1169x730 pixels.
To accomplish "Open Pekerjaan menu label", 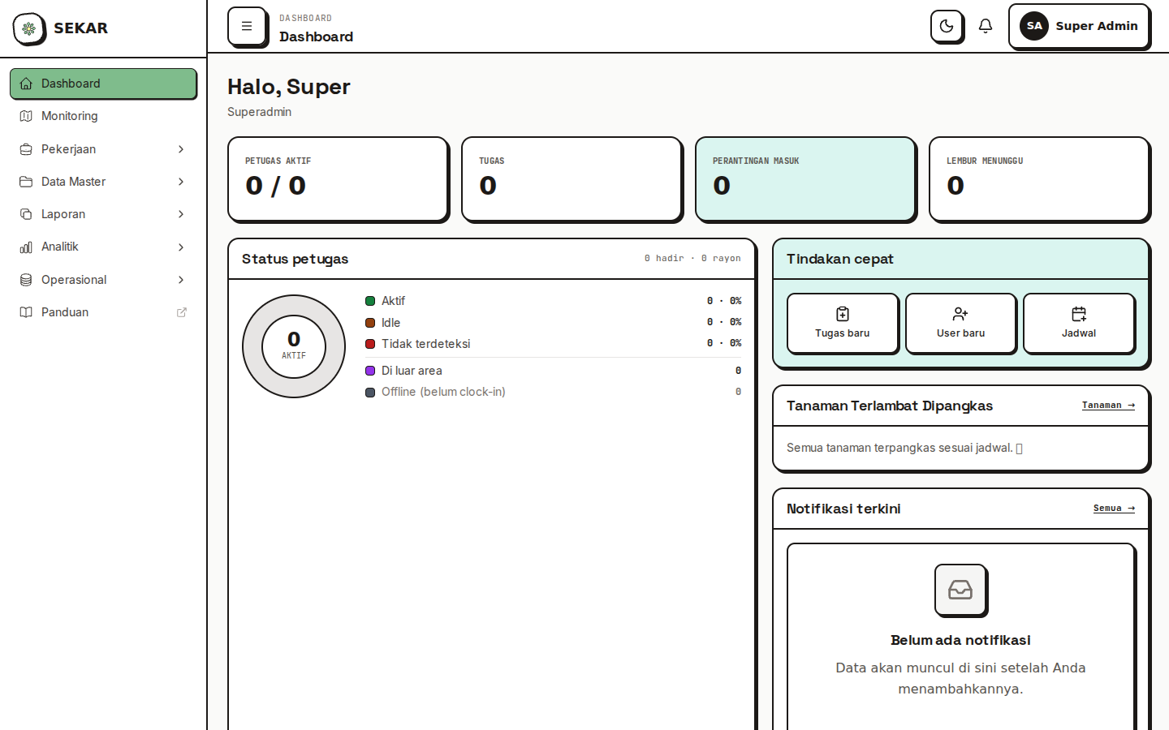I will 68,149.
